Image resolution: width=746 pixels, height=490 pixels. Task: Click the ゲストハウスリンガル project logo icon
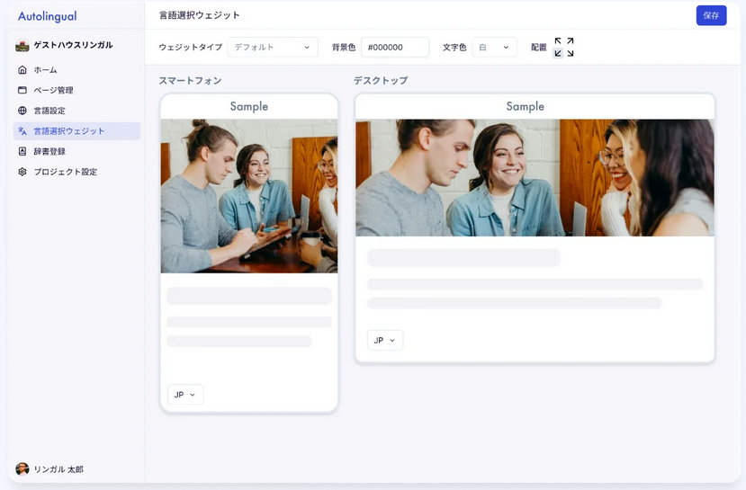pos(22,45)
